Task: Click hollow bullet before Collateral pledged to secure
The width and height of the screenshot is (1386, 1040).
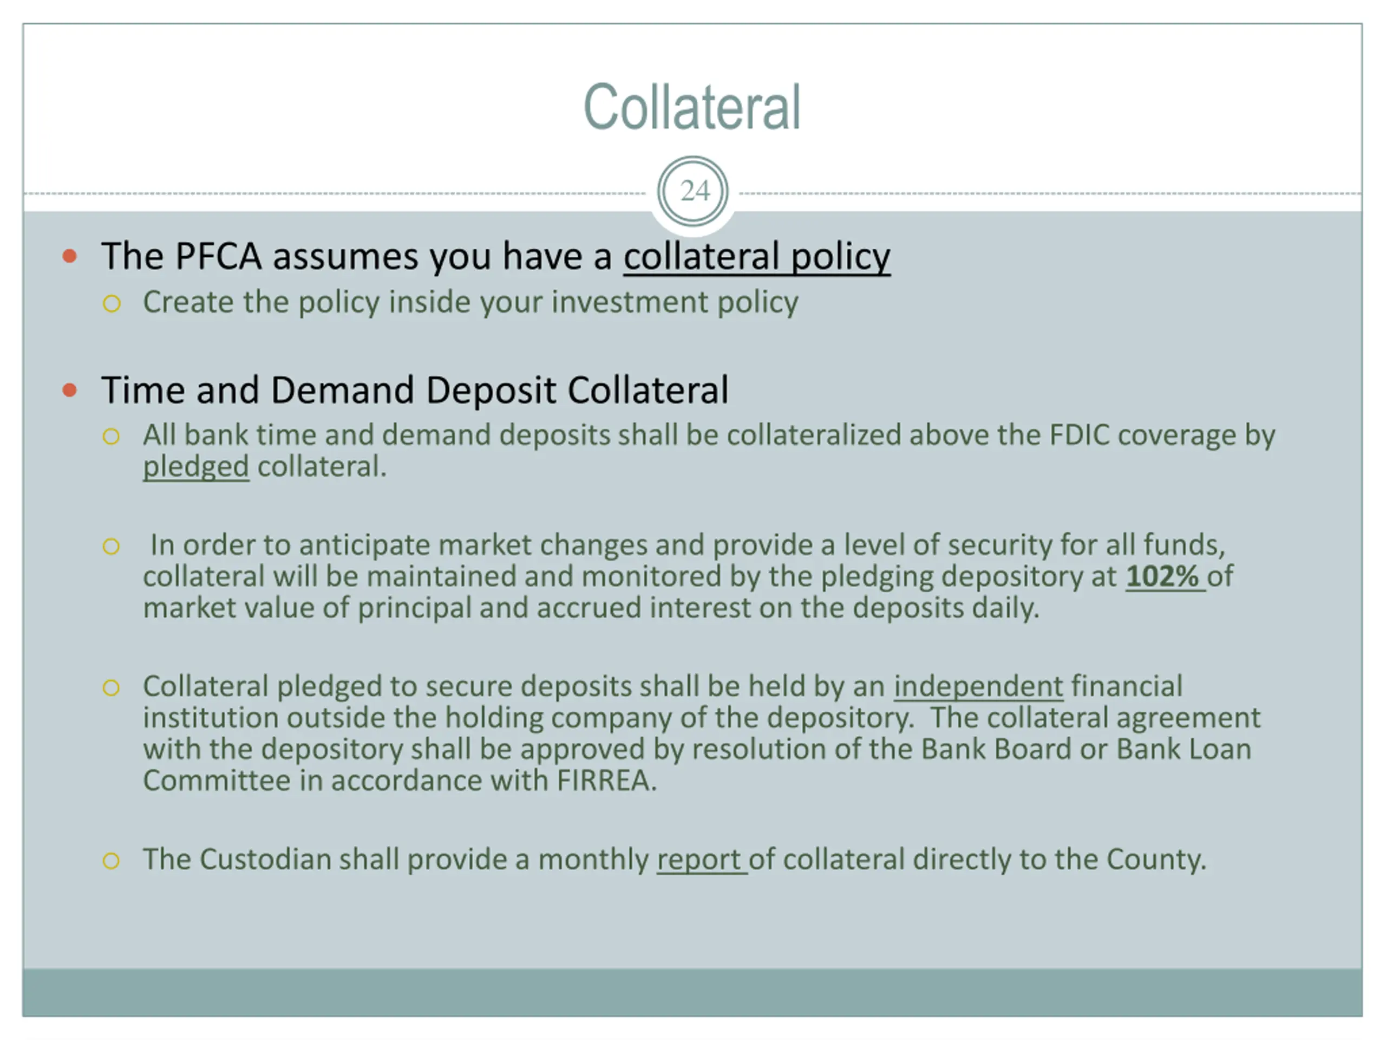Action: pyautogui.click(x=111, y=688)
